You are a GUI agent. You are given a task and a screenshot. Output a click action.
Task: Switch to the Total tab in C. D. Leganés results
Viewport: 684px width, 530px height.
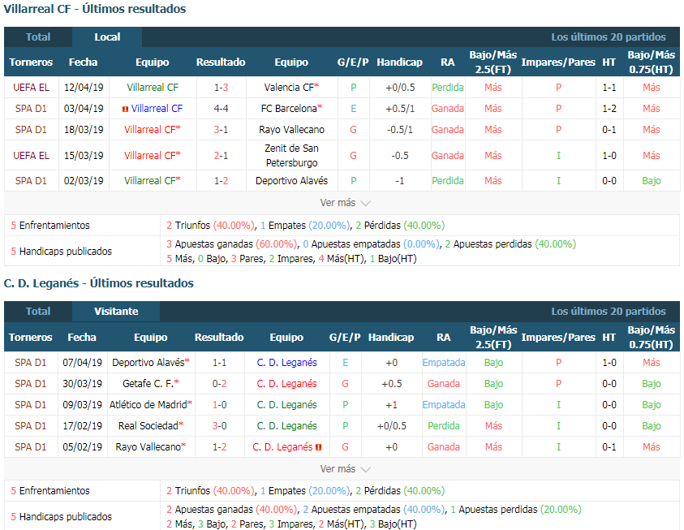(38, 312)
